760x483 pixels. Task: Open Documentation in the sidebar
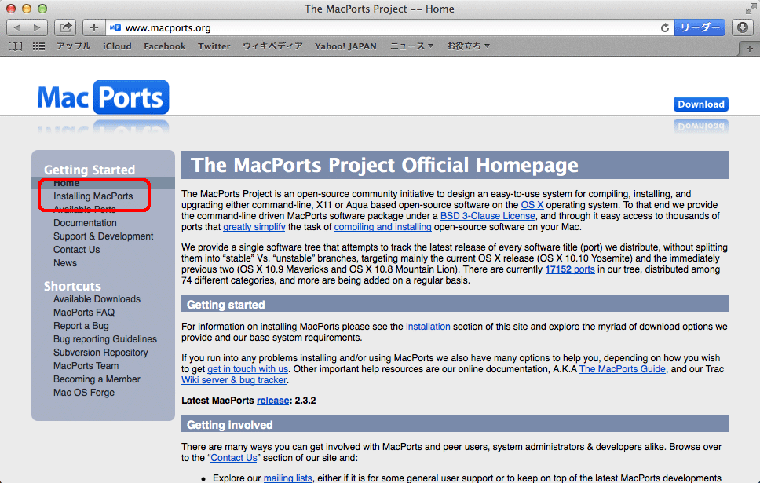click(85, 223)
